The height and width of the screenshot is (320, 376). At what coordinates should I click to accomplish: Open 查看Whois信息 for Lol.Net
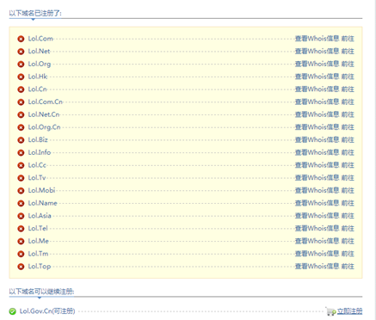(317, 51)
